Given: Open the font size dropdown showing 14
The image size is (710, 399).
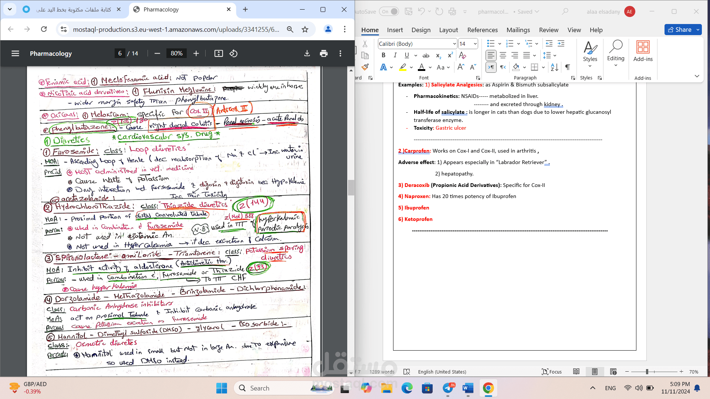Looking at the screenshot, I should (475, 44).
